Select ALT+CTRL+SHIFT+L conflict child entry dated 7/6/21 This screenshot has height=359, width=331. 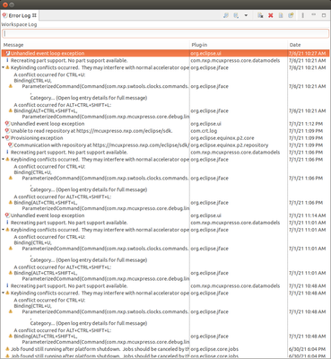click(165, 110)
